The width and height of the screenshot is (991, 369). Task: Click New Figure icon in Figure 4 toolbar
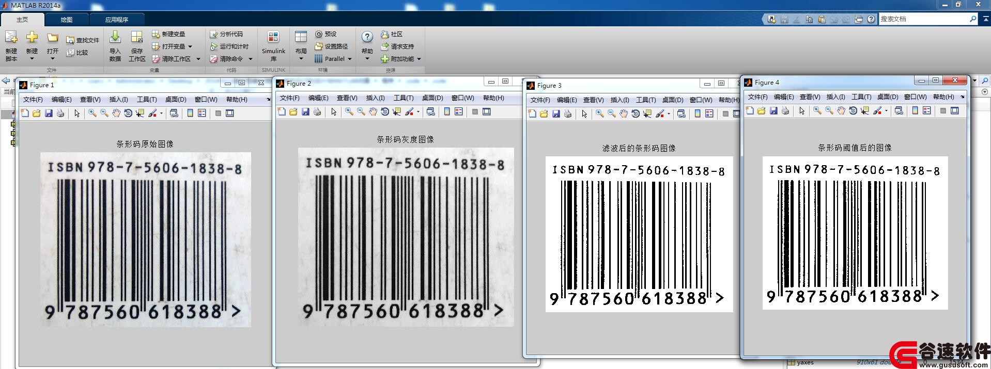tap(750, 110)
